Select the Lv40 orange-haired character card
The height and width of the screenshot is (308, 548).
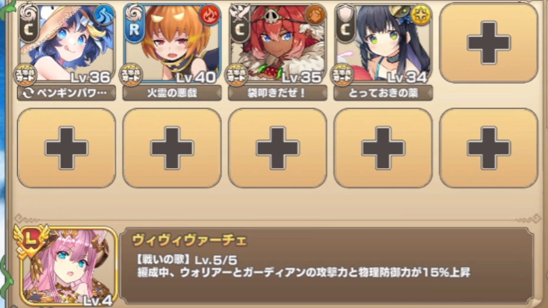point(172,44)
